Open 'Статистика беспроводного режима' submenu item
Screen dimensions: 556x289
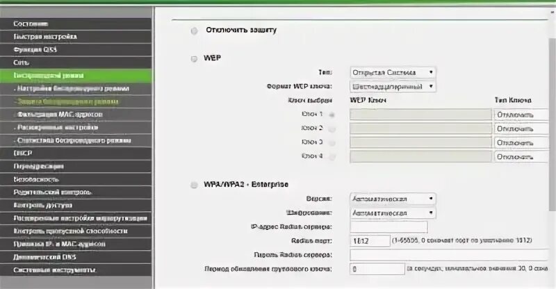coord(76,140)
